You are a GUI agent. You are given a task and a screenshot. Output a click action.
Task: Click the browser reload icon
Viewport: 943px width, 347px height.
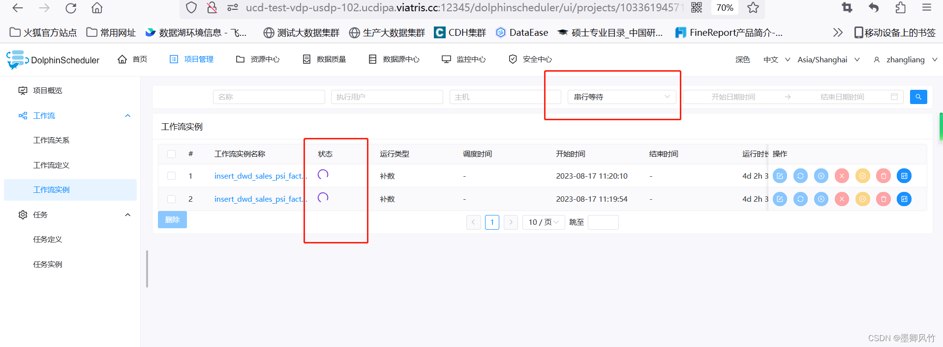point(71,8)
